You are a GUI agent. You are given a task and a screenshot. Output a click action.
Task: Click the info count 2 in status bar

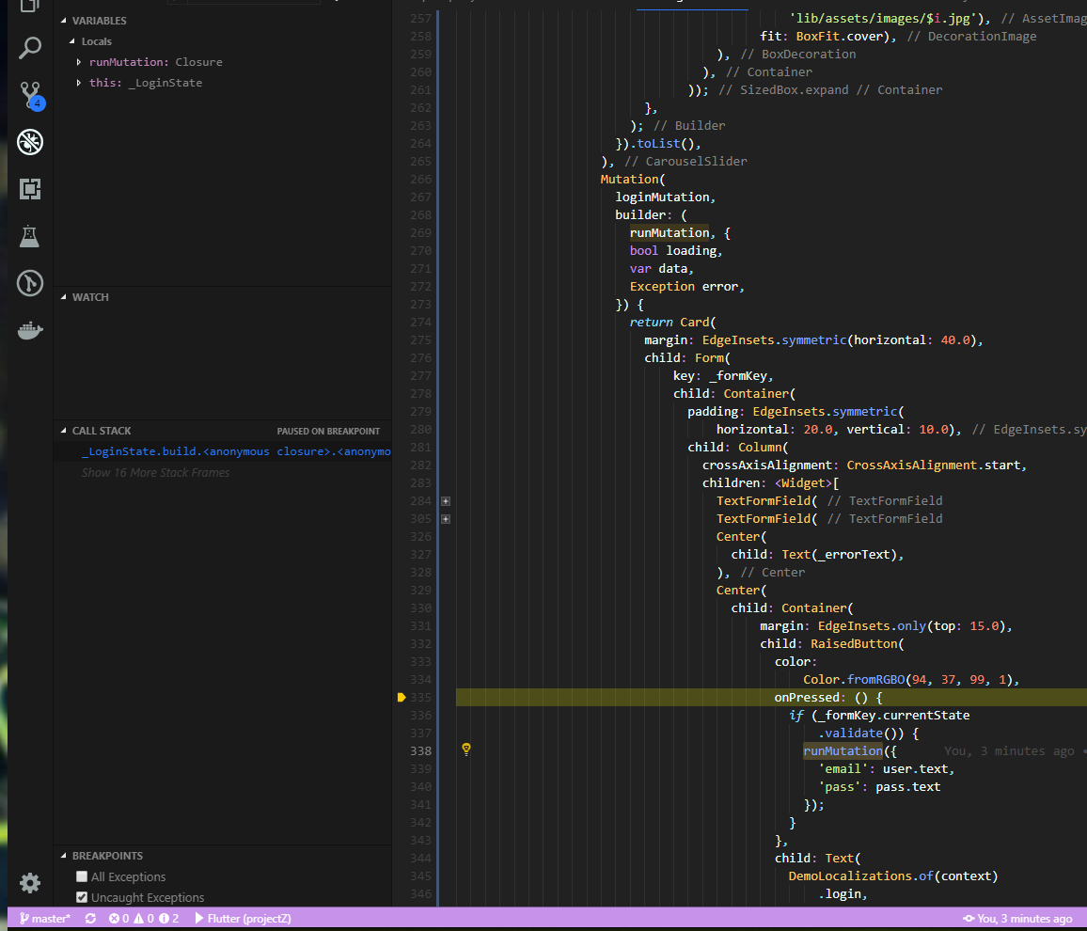[x=168, y=919]
